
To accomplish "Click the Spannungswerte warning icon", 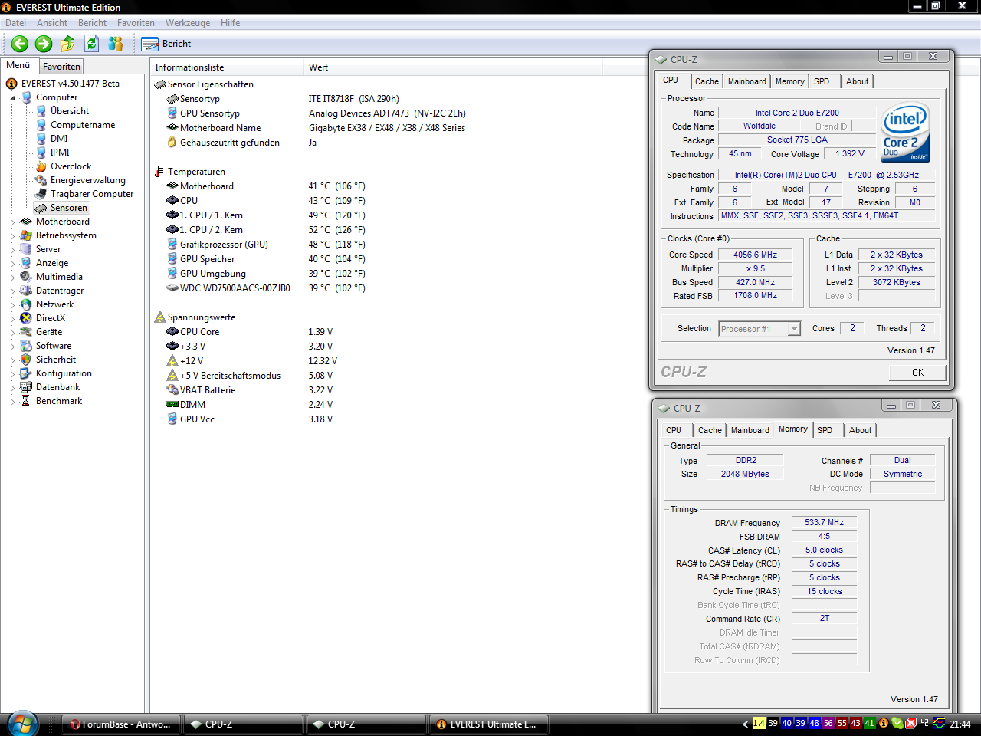I will (160, 317).
